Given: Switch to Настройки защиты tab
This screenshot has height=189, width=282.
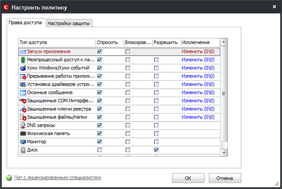Looking at the screenshot, I should click(x=70, y=23).
